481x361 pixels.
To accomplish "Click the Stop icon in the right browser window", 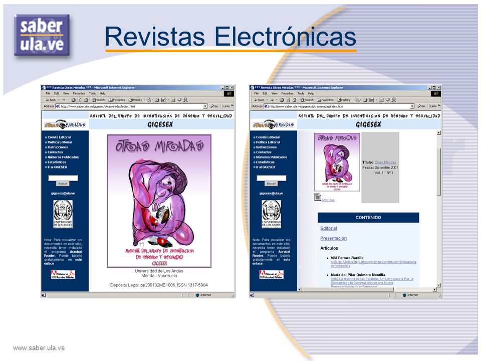I will pos(282,100).
